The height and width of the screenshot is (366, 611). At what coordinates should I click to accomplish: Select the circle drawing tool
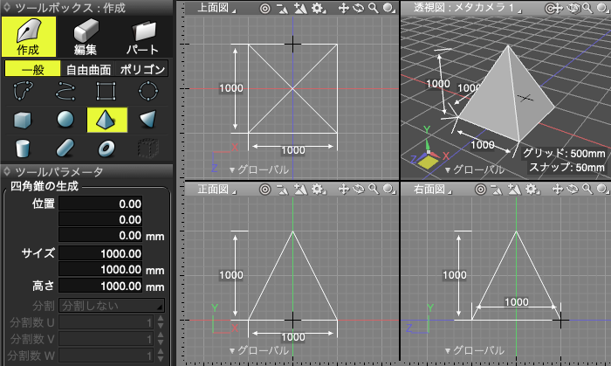click(x=148, y=91)
